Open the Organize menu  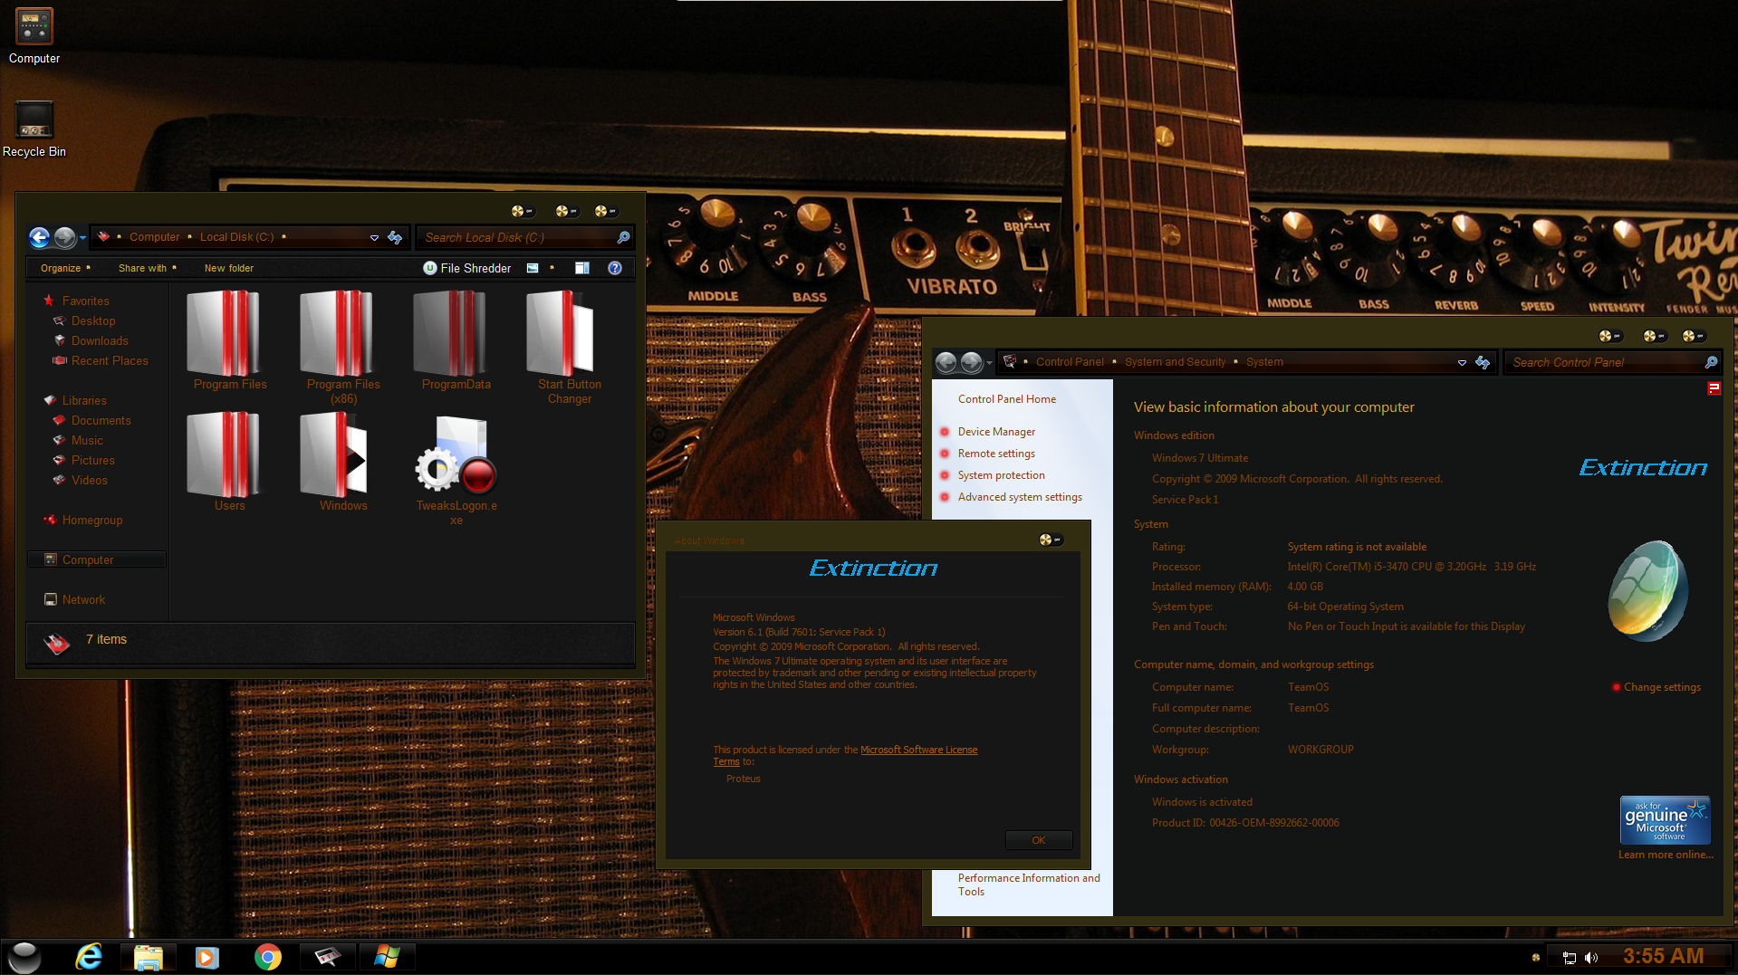point(65,268)
